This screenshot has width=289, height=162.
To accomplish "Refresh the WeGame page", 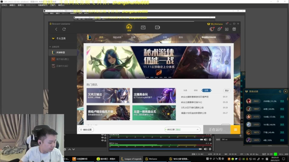I will [x=64, y=29].
